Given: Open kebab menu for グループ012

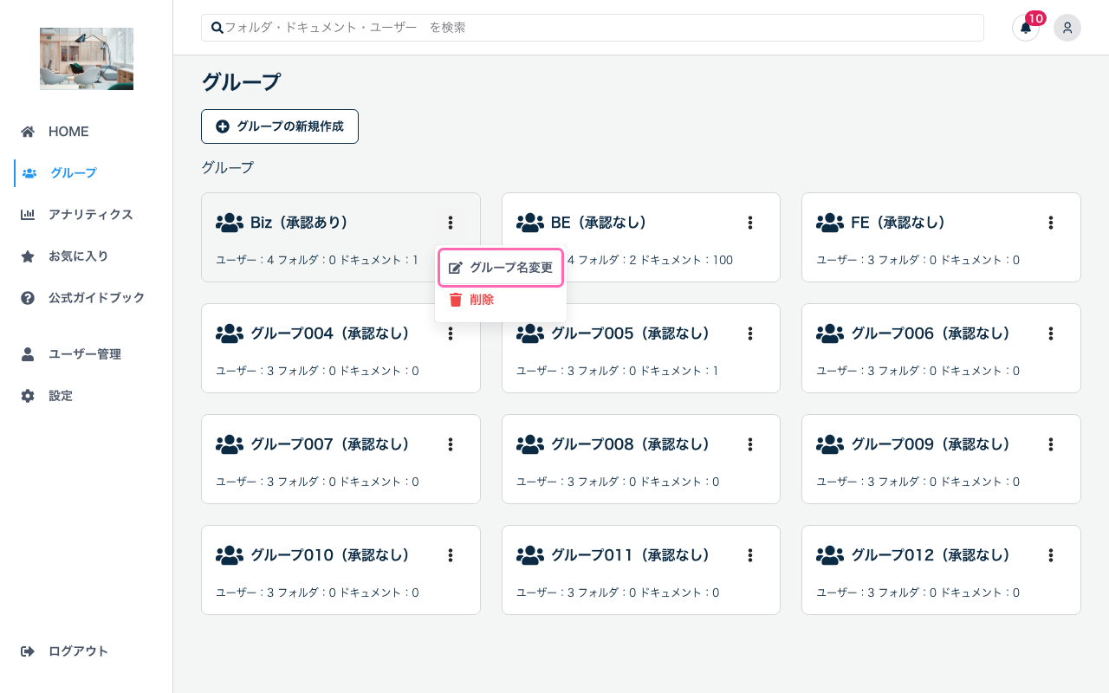Looking at the screenshot, I should click(x=1050, y=555).
